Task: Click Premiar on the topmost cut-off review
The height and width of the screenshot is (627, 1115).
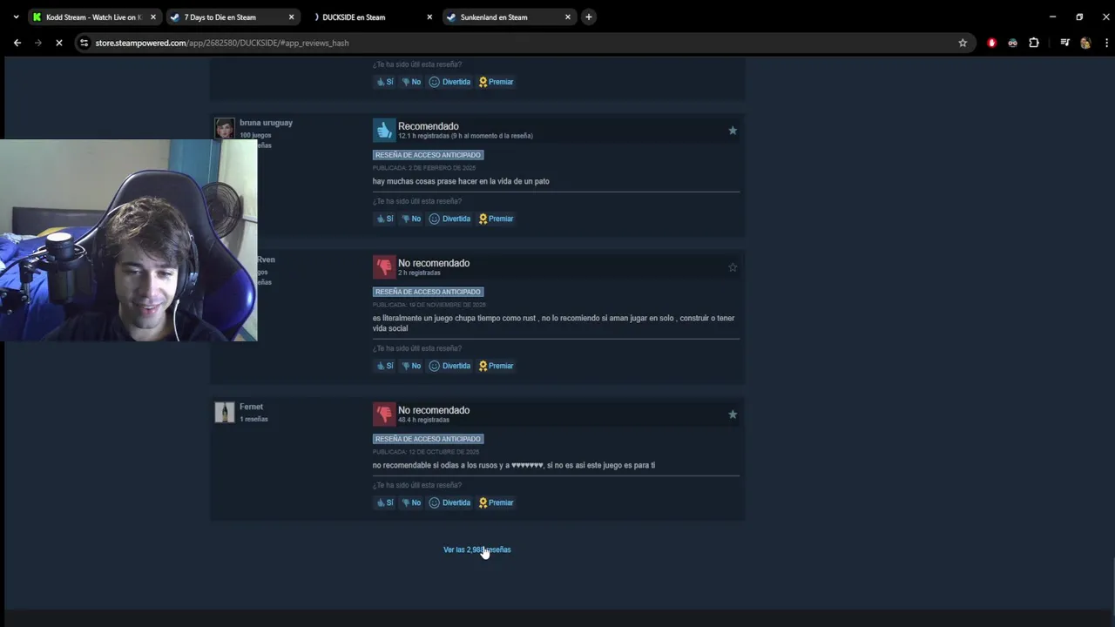Action: pyautogui.click(x=496, y=82)
